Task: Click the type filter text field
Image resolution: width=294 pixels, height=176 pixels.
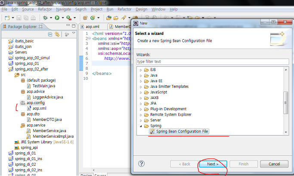Action: pos(213,62)
